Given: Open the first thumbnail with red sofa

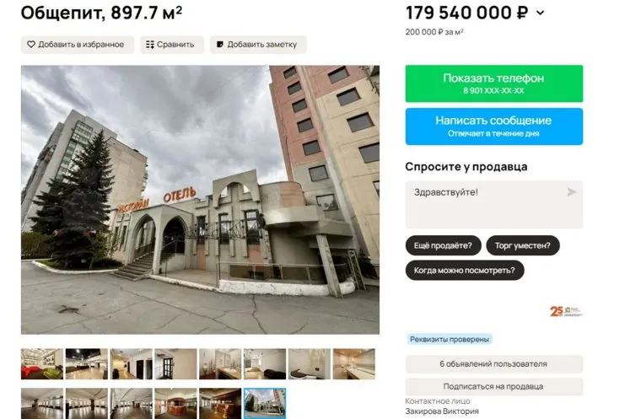Looking at the screenshot, I should tap(42, 364).
